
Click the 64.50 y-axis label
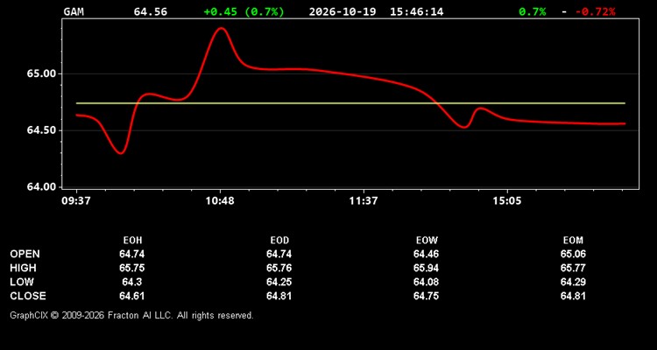[x=41, y=130]
